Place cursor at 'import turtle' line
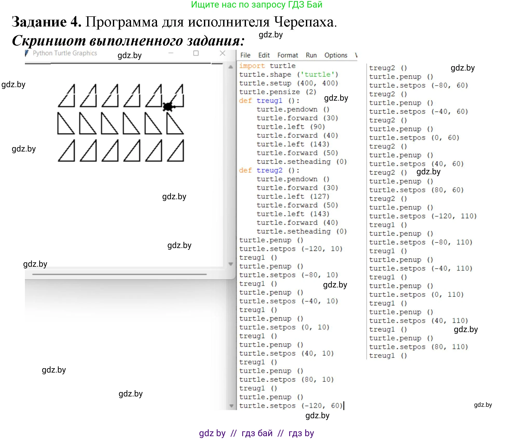This screenshot has height=439, width=514. [267, 66]
